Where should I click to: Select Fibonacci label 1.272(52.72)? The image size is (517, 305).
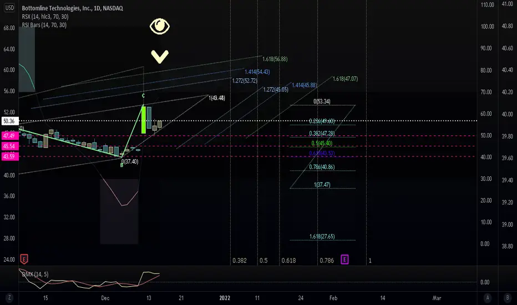click(245, 81)
